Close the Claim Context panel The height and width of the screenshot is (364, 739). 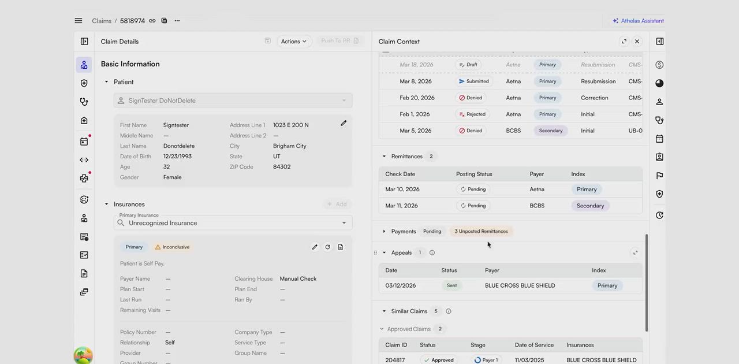tap(637, 42)
